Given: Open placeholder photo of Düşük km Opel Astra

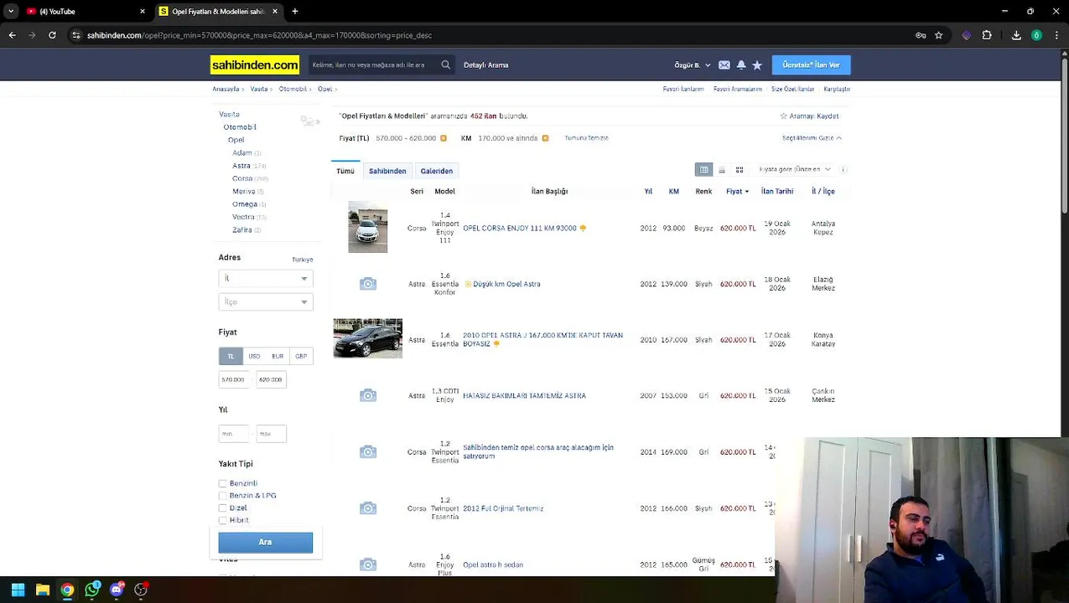Looking at the screenshot, I should click(x=368, y=284).
